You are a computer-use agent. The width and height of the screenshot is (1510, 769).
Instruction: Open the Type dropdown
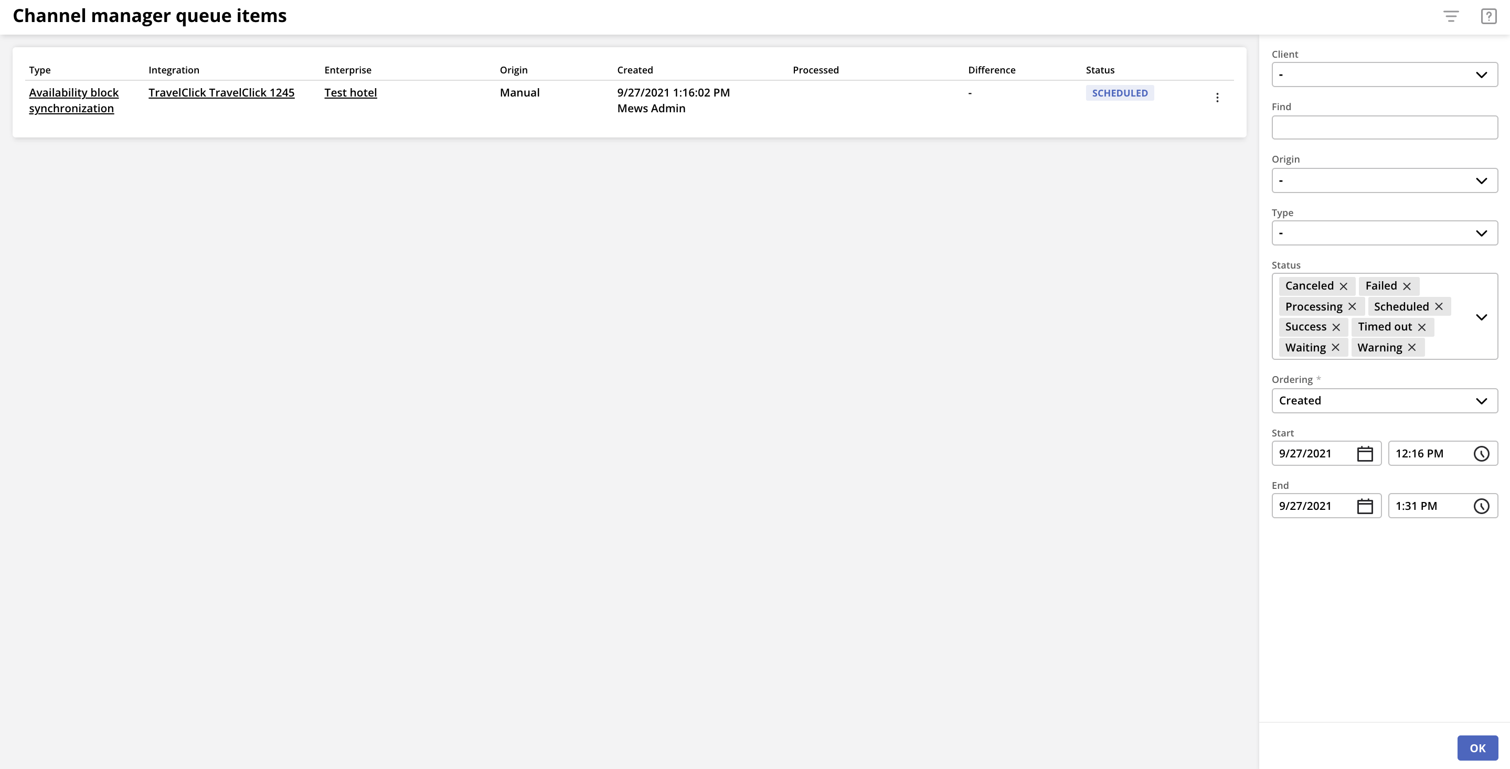click(1385, 233)
